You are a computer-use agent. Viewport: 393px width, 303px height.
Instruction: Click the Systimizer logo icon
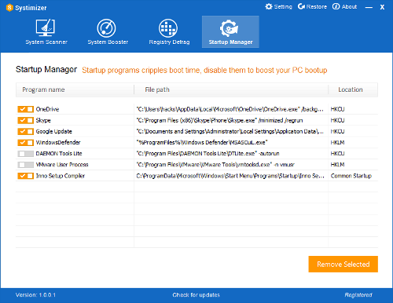9,8
